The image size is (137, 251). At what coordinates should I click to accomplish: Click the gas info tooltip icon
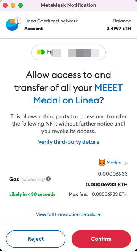tap(48, 179)
